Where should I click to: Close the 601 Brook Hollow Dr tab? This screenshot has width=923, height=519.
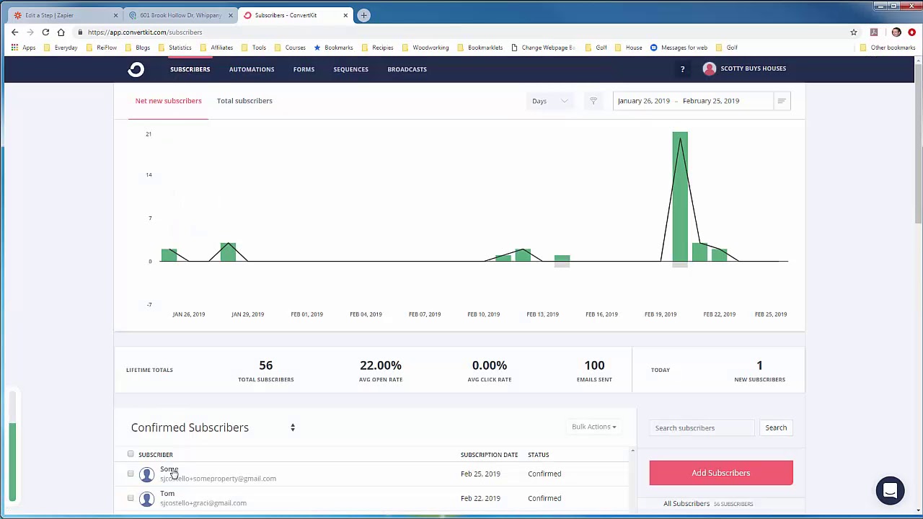click(x=231, y=15)
